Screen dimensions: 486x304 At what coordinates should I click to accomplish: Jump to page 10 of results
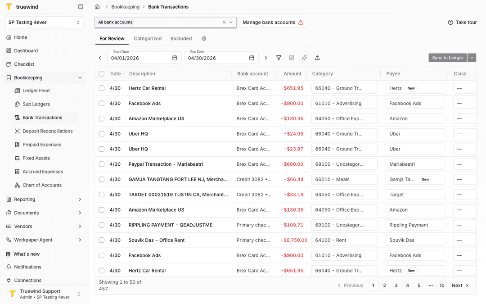[442, 286]
